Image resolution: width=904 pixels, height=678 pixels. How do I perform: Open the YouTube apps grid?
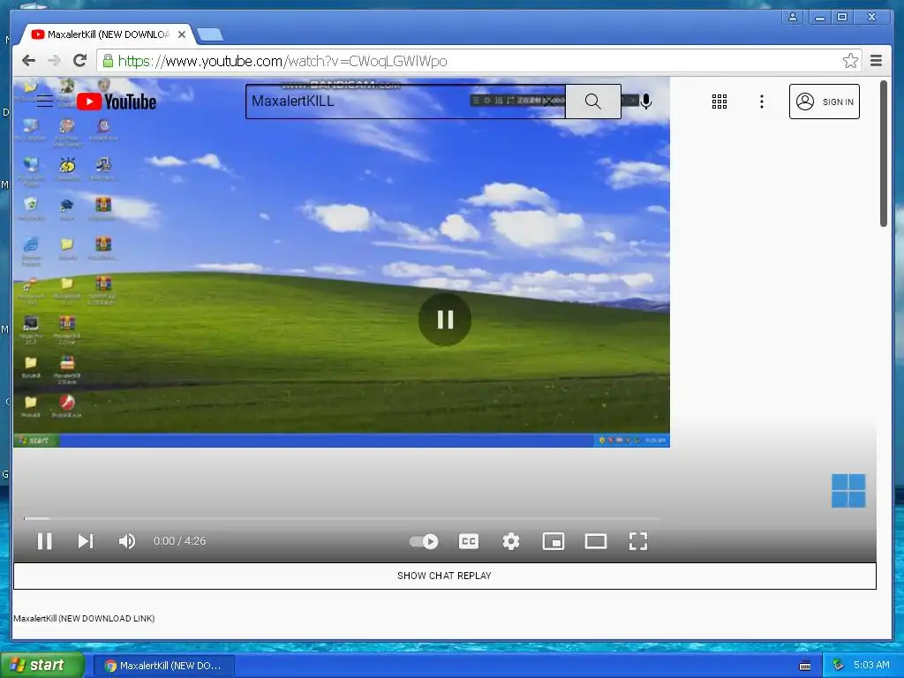point(719,102)
